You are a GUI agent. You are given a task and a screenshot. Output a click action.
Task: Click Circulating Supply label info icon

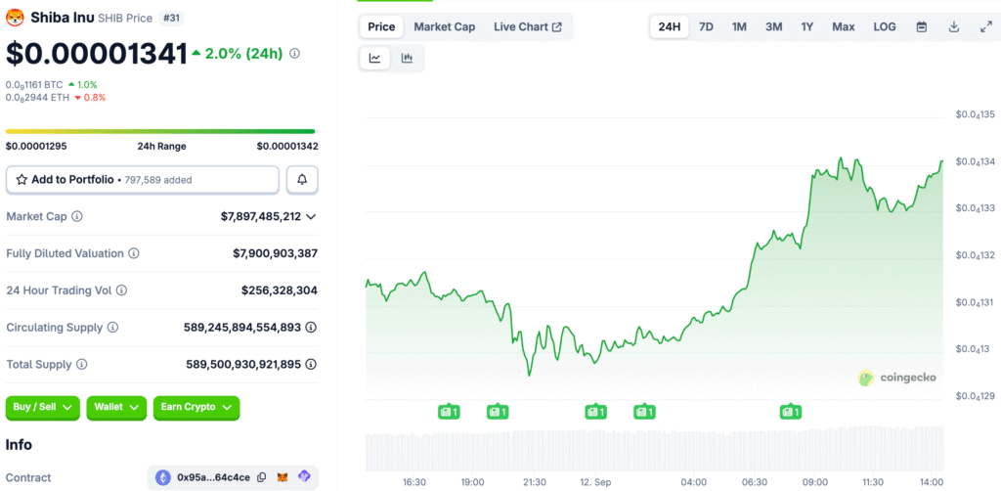(x=112, y=328)
